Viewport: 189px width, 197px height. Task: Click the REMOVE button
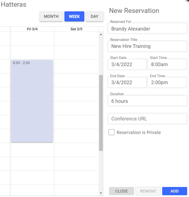pos(148,191)
